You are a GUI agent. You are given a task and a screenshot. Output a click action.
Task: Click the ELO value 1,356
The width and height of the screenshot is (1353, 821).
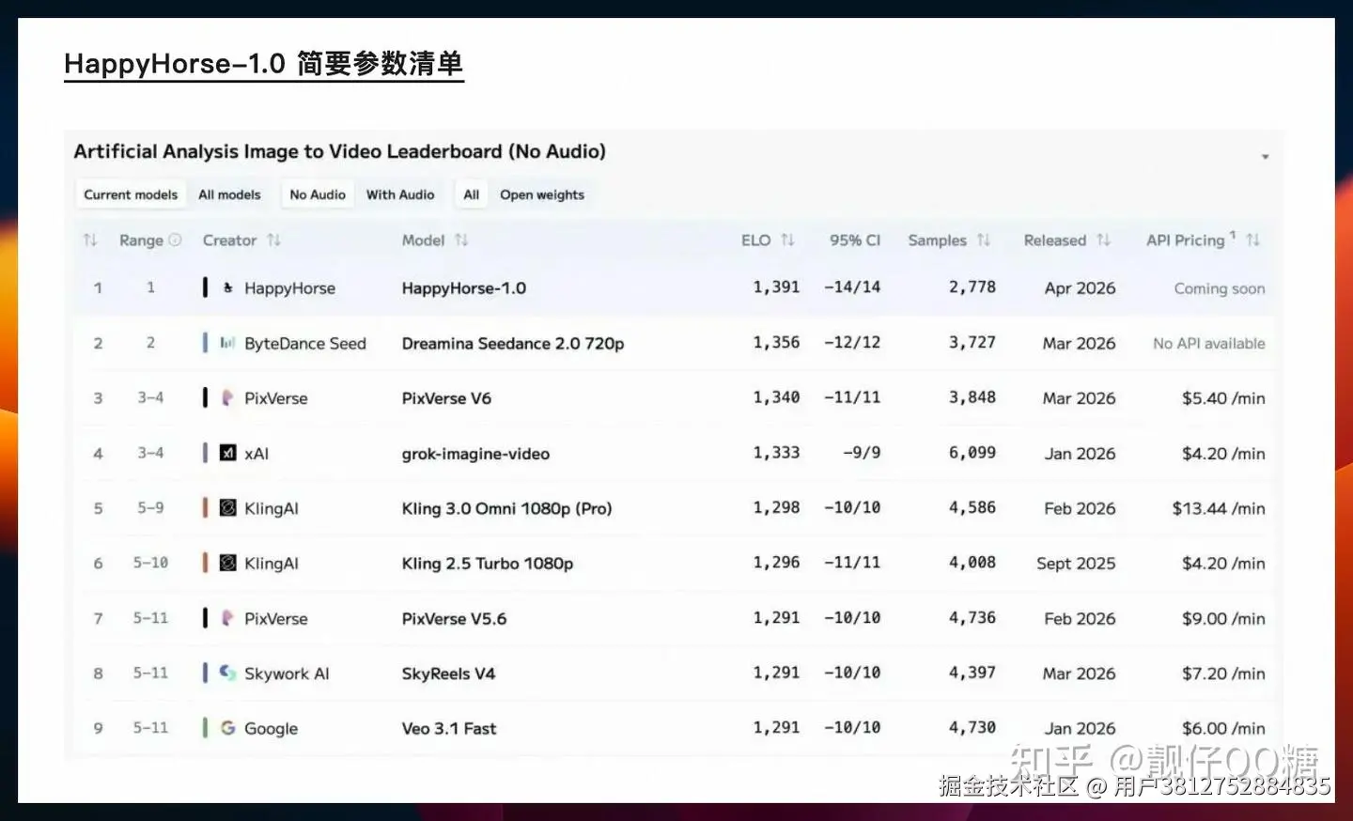pos(776,343)
